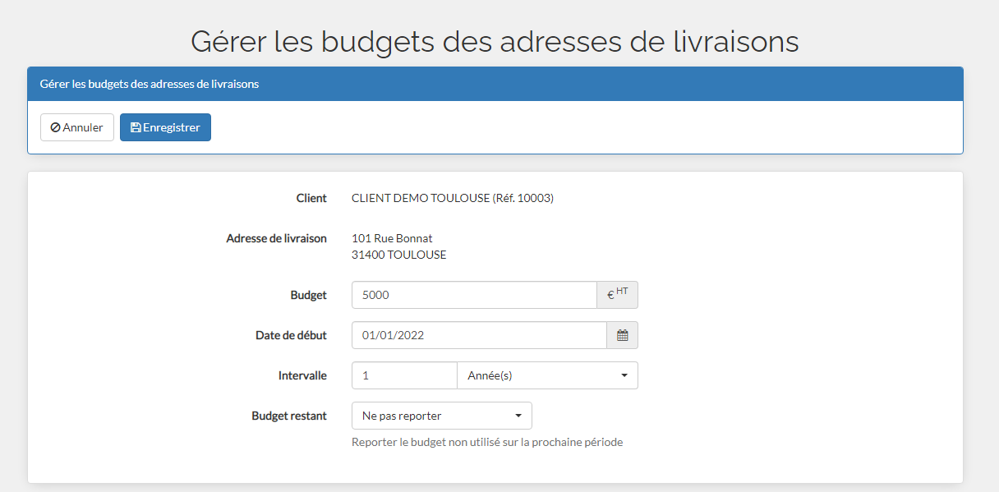Click the floppy disk icon in Enregistrer

[x=136, y=127]
